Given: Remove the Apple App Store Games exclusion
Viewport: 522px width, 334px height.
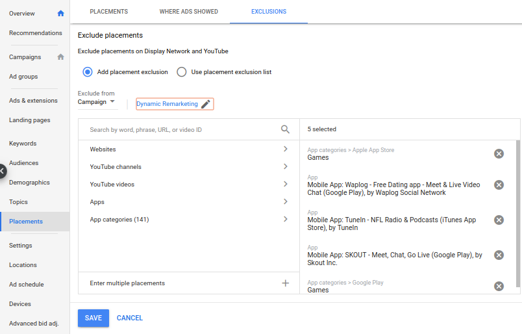Looking at the screenshot, I should click(x=499, y=153).
